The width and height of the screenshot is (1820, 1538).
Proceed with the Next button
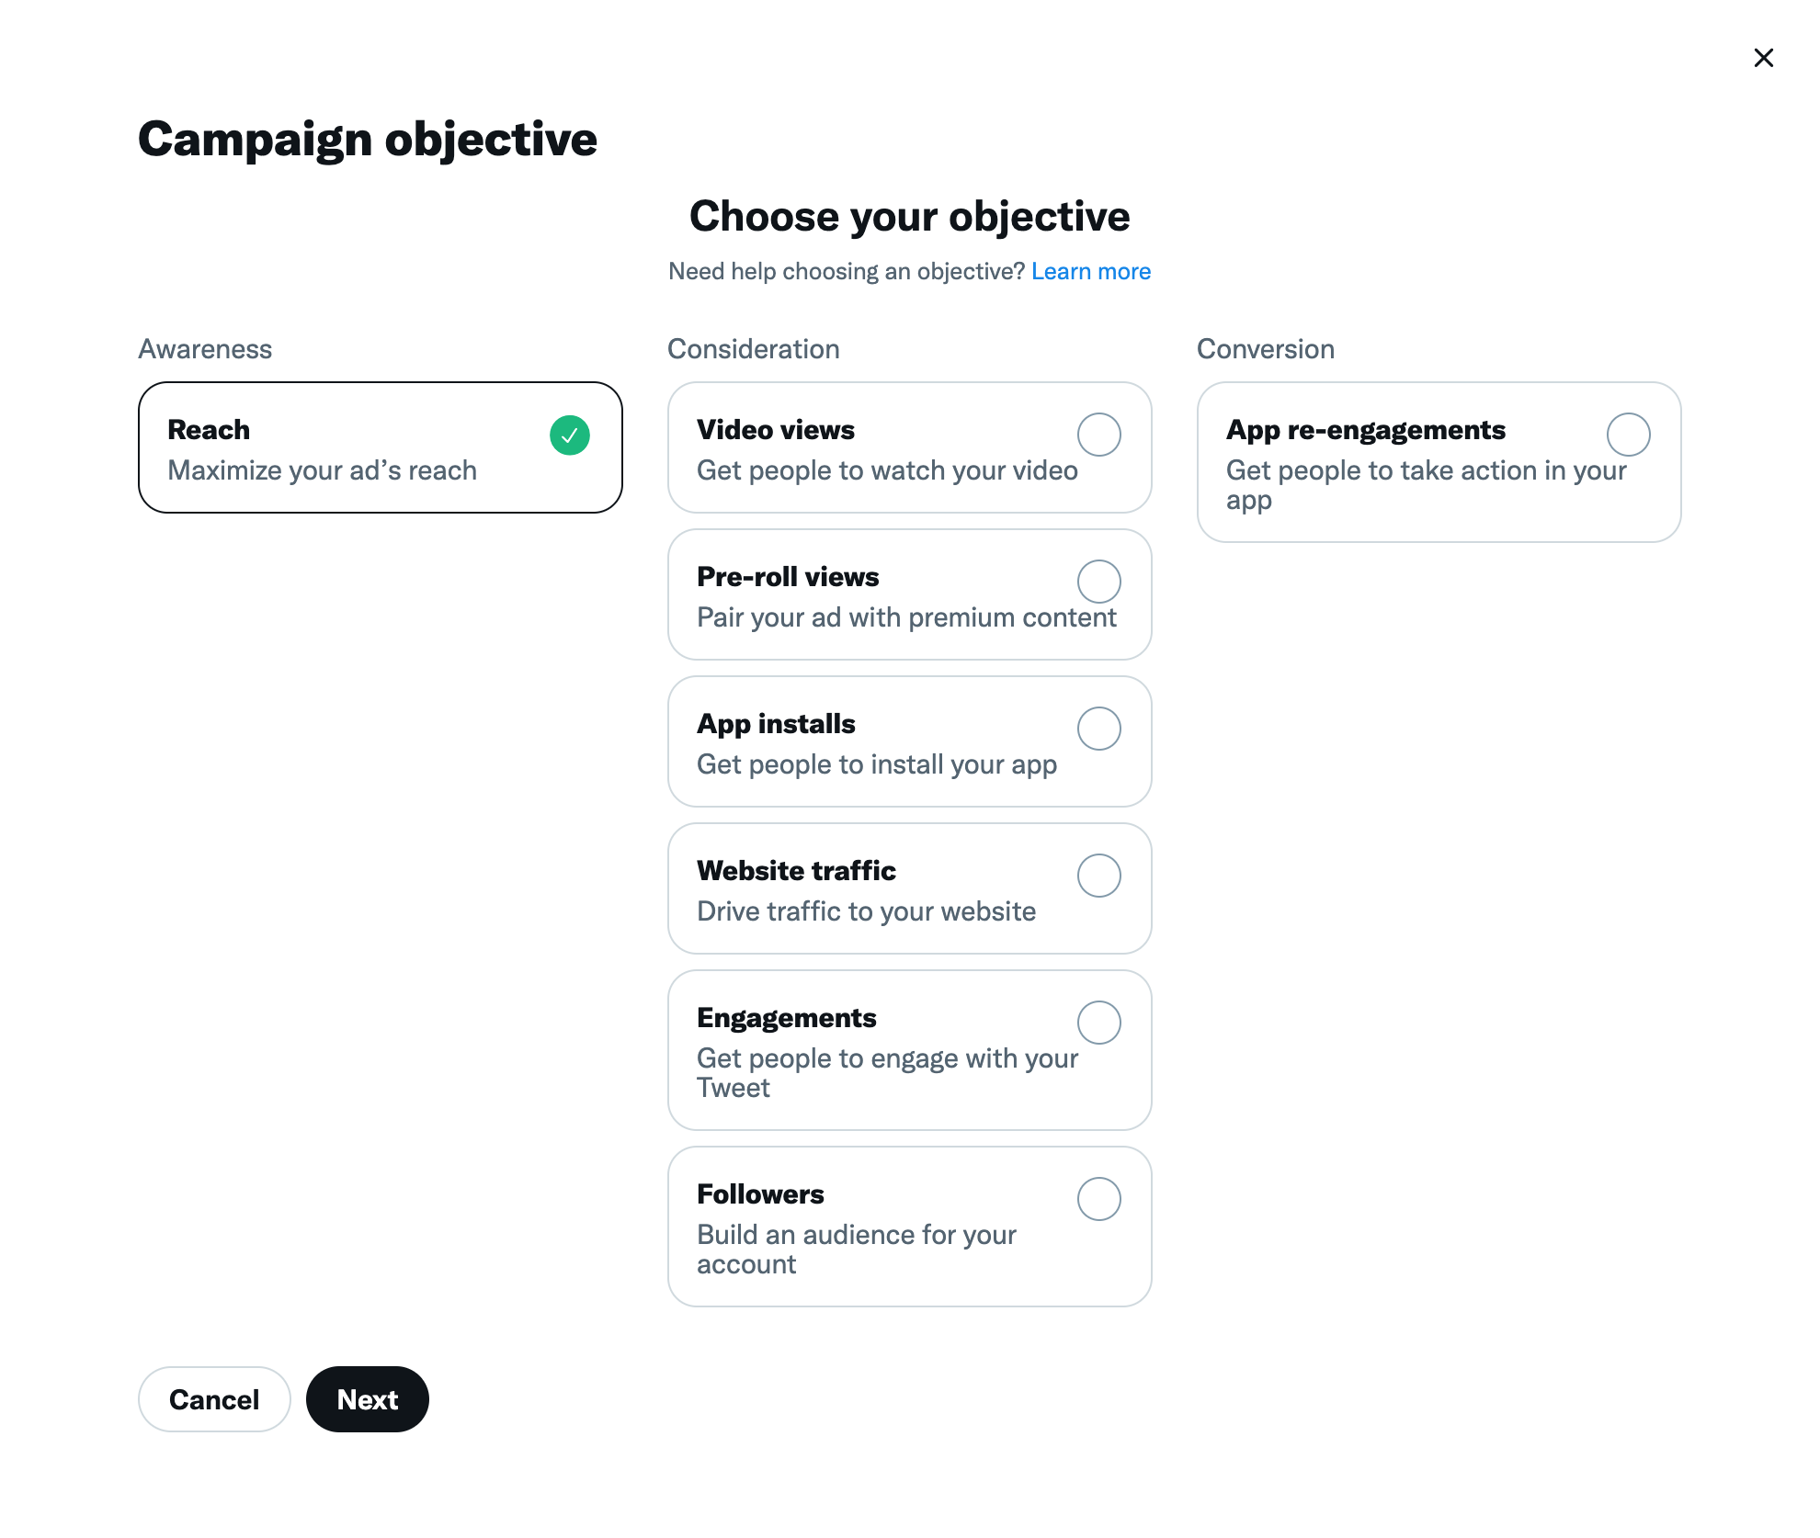coord(367,1399)
